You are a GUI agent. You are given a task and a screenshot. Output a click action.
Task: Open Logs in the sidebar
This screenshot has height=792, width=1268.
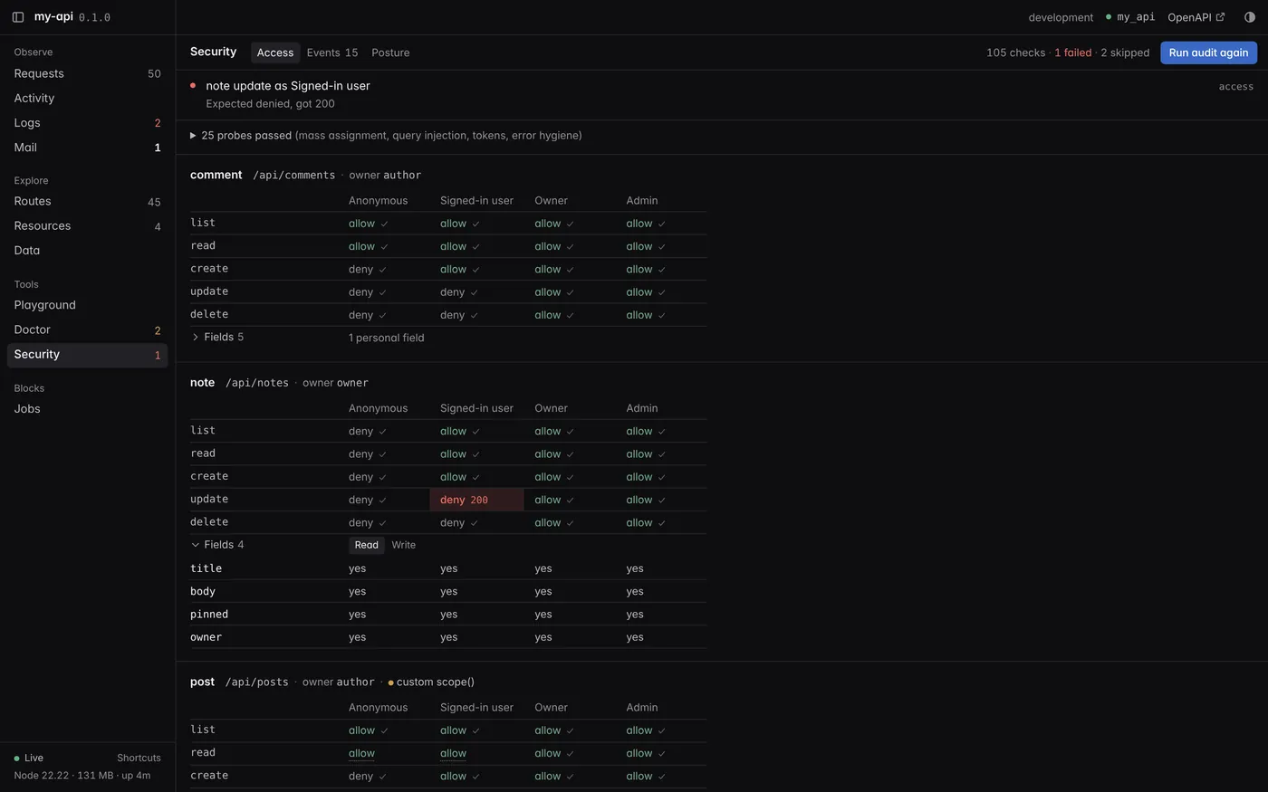(x=87, y=122)
